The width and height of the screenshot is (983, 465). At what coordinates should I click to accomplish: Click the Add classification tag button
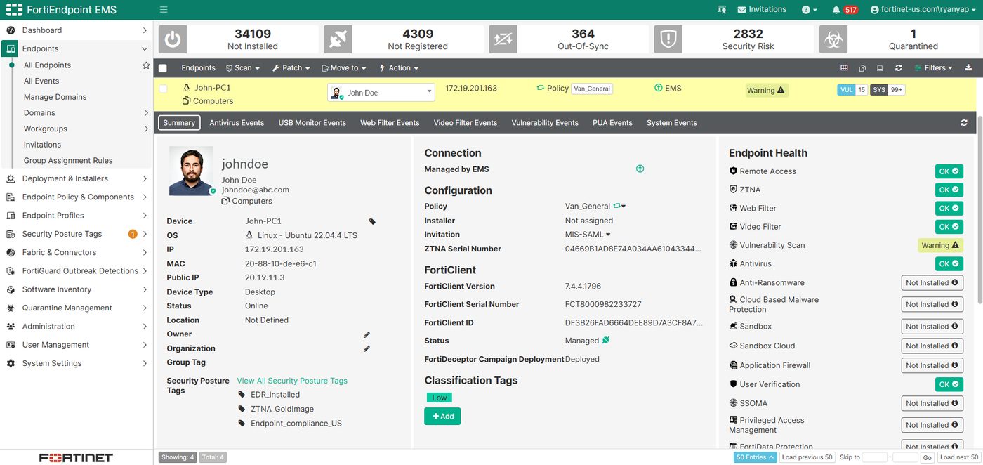click(442, 417)
